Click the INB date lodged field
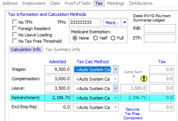This screenshot has height=121, width=178. pyautogui.click(x=160, y=28)
